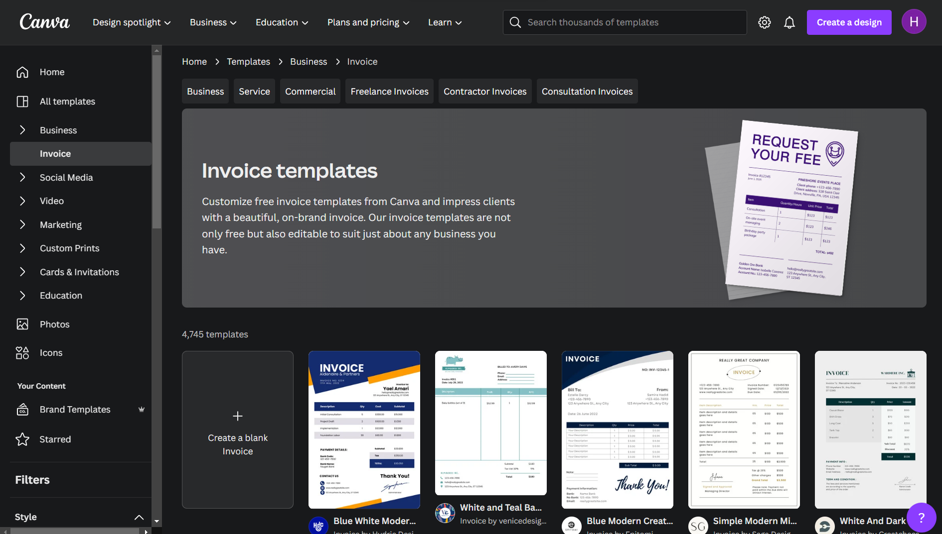Open Photos from the sidebar

(x=54, y=324)
